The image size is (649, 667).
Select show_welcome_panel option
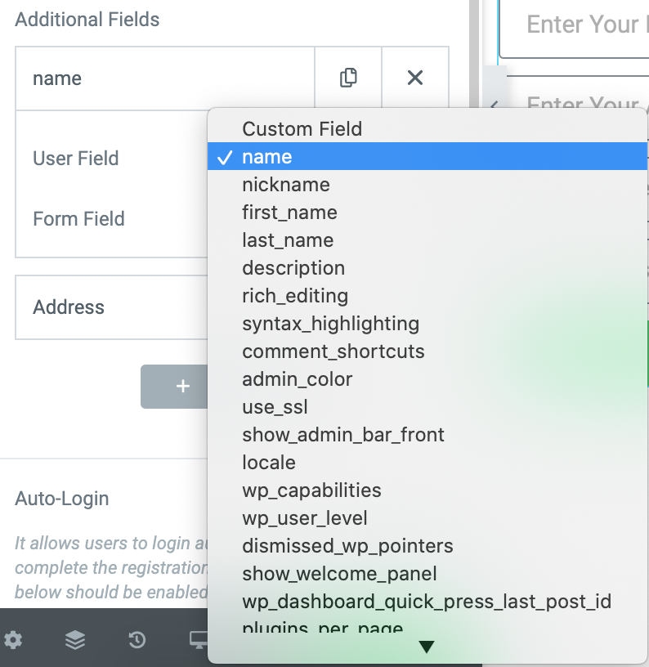coord(427,574)
